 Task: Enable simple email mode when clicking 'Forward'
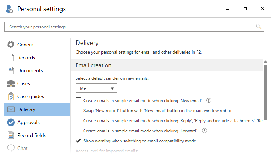[x=78, y=131]
